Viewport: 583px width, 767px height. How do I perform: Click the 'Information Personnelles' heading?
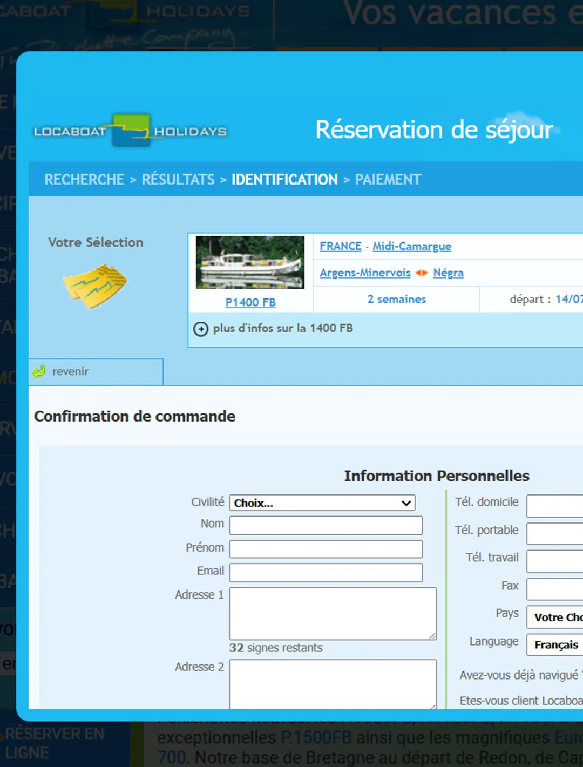point(437,476)
